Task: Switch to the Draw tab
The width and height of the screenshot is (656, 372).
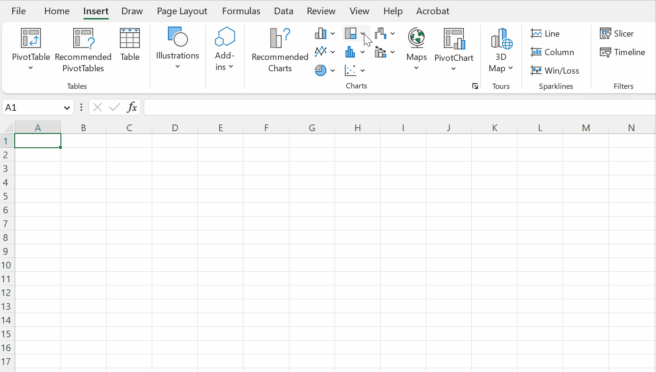Action: click(x=132, y=11)
